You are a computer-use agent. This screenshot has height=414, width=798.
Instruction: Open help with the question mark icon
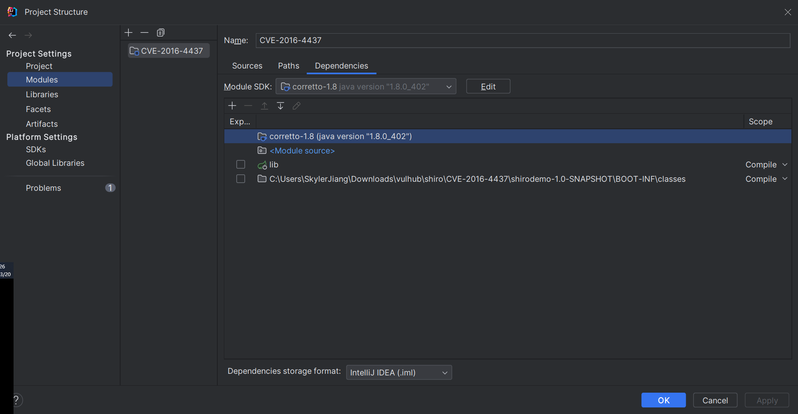click(16, 400)
